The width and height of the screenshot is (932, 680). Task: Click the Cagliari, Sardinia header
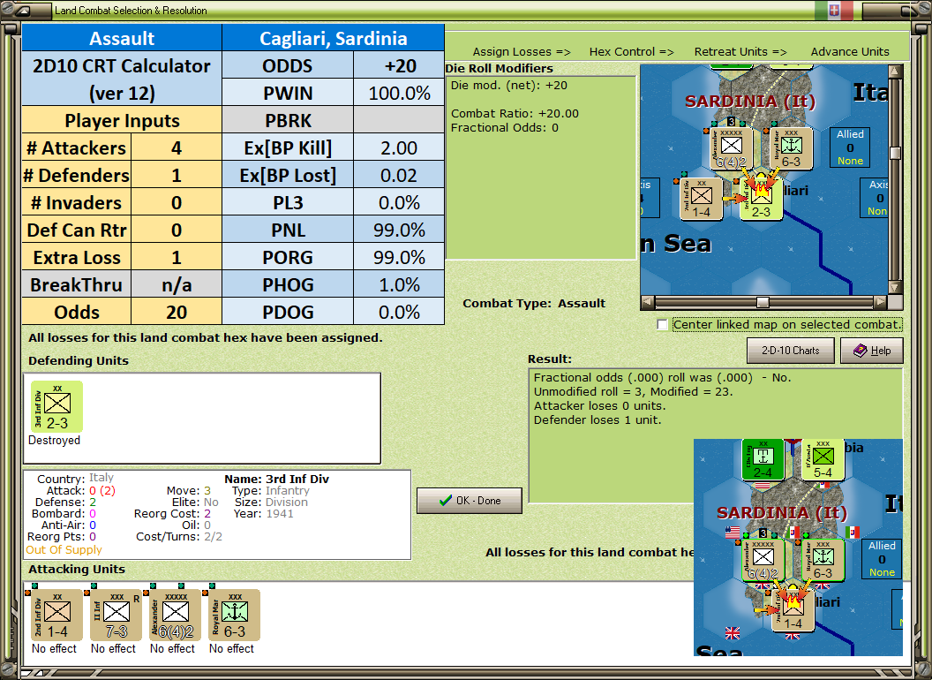coord(334,39)
